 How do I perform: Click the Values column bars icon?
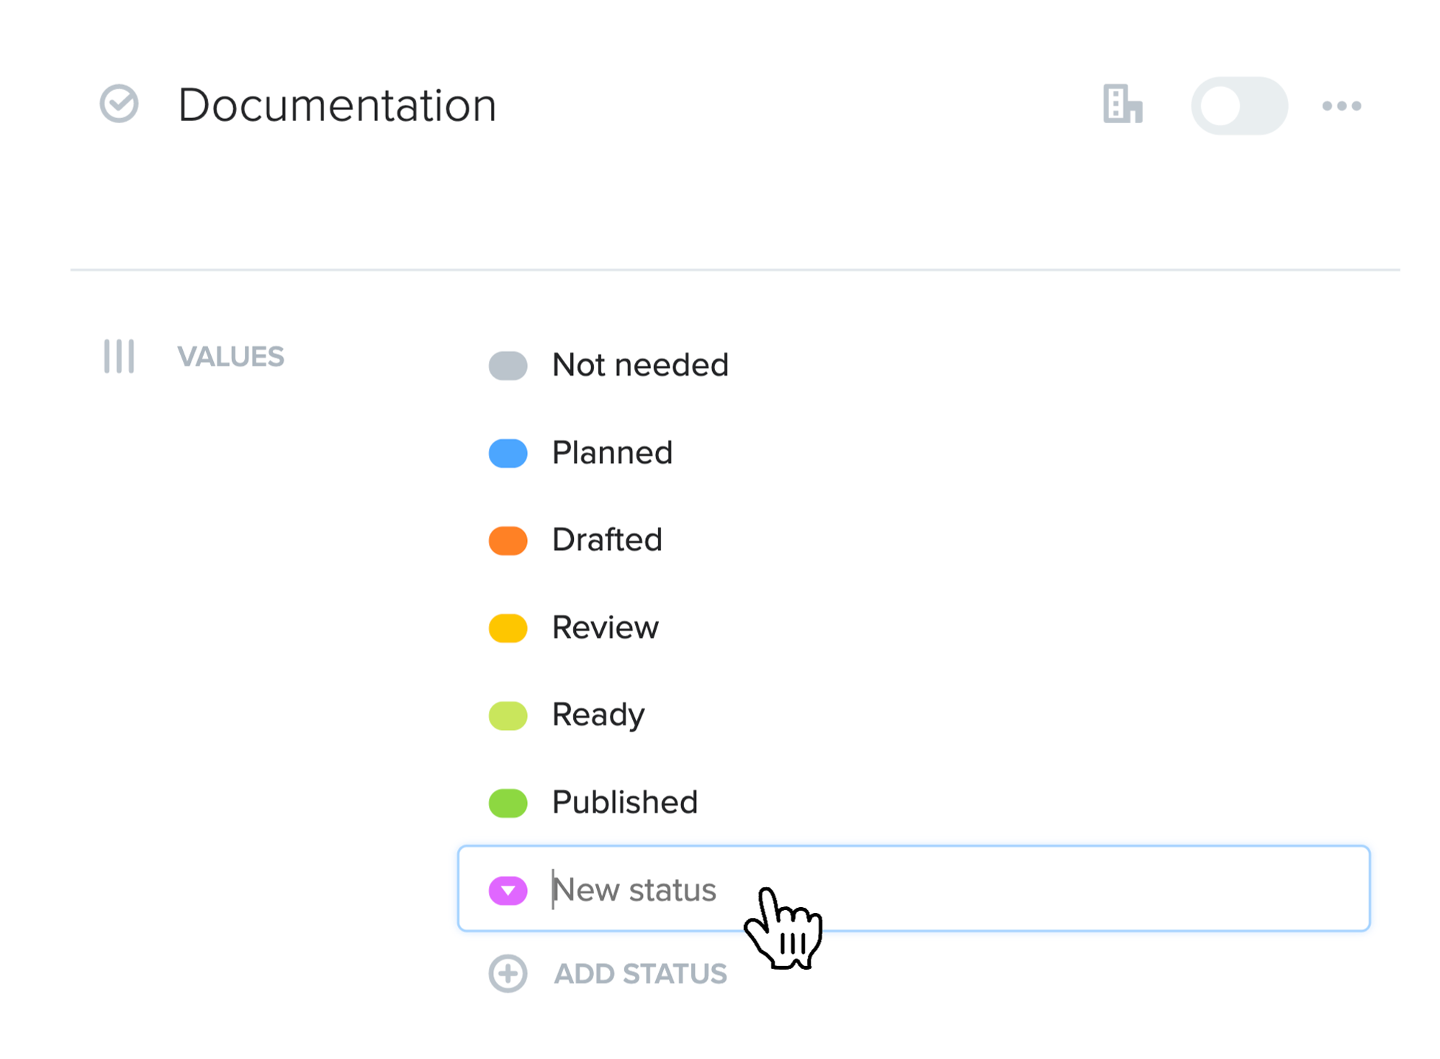119,356
